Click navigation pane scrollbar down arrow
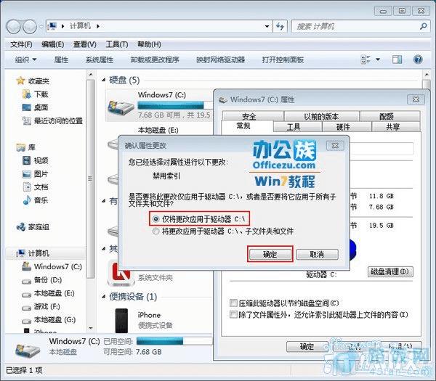 (91, 328)
